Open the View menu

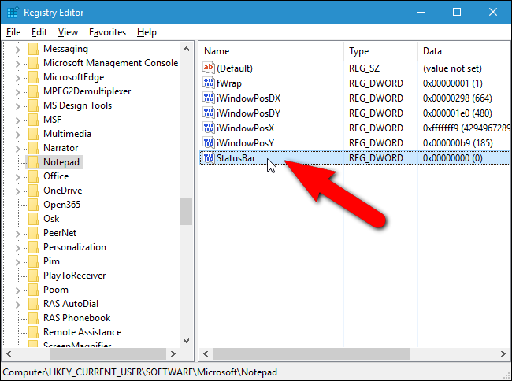[x=68, y=32]
